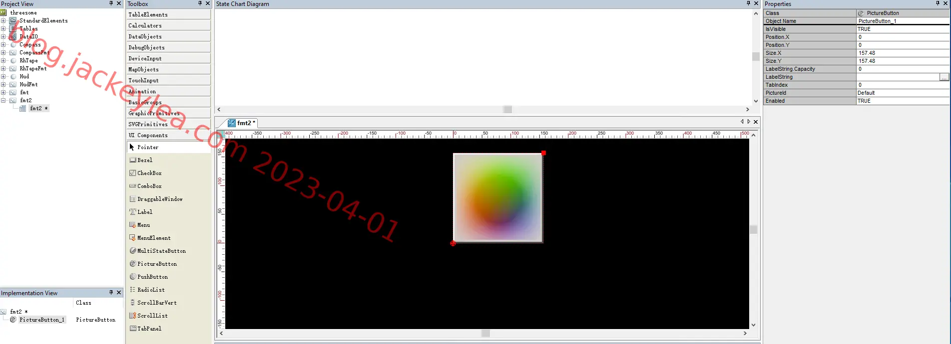Edit the Object Name field value
The image size is (951, 344).
click(903, 21)
